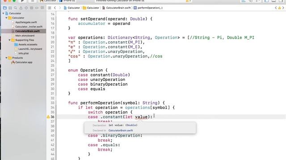Click line 36 warning icon in gutter
Viewport: 286px width, 160px height.
(48, 117)
